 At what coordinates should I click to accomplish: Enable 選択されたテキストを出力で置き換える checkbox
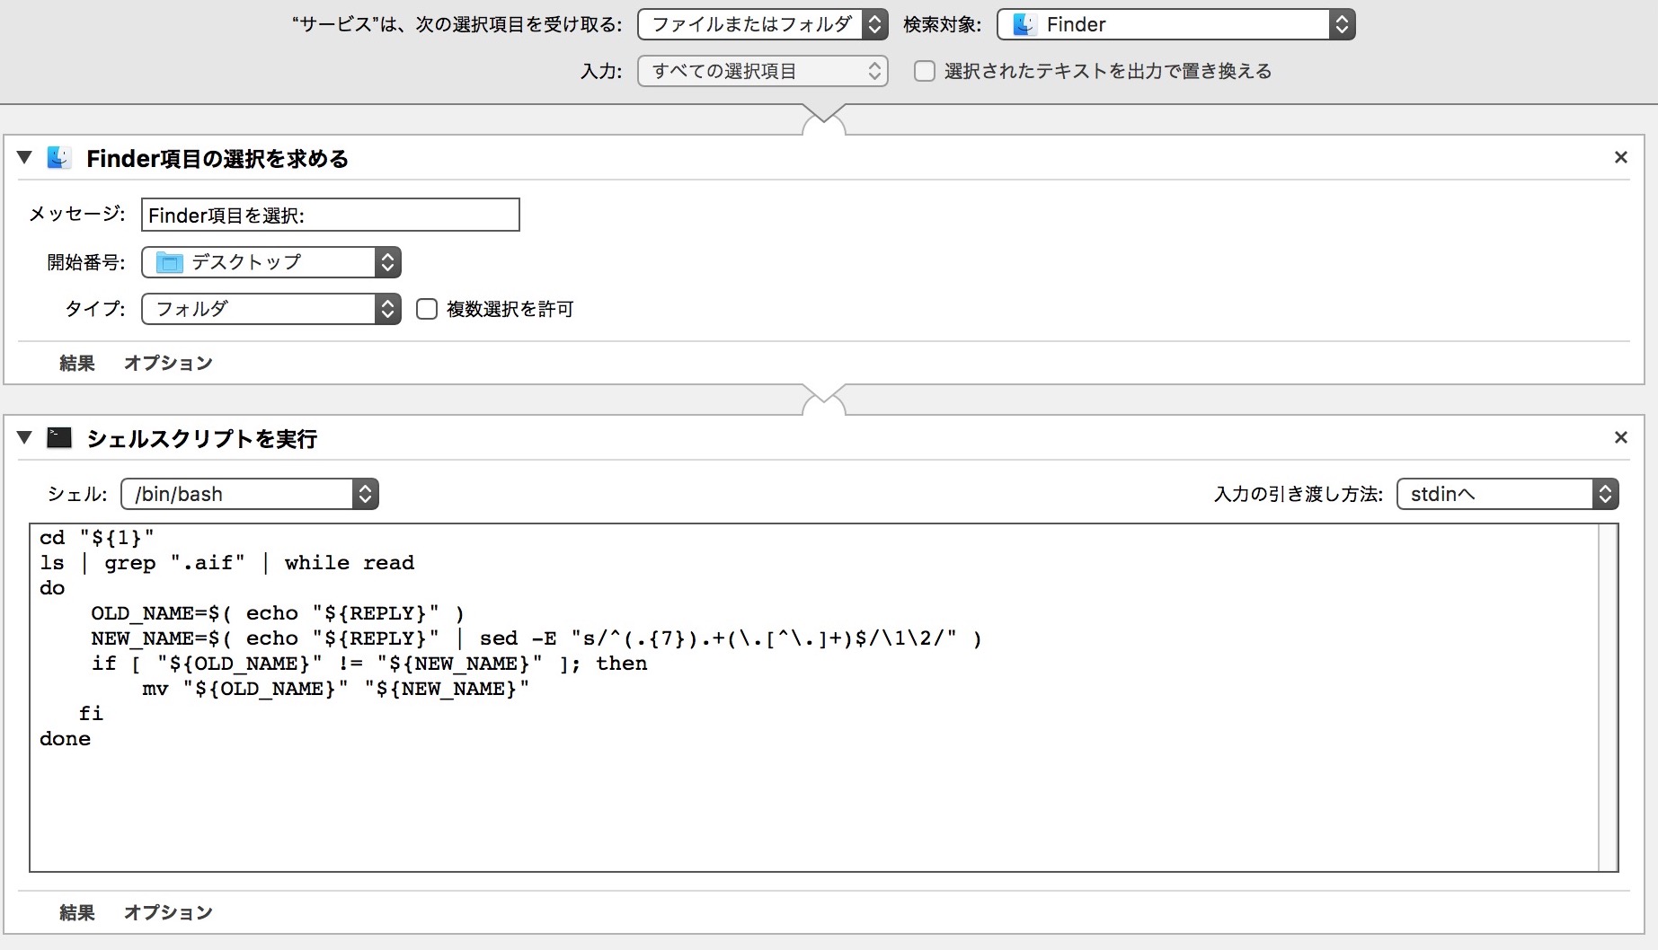point(924,71)
